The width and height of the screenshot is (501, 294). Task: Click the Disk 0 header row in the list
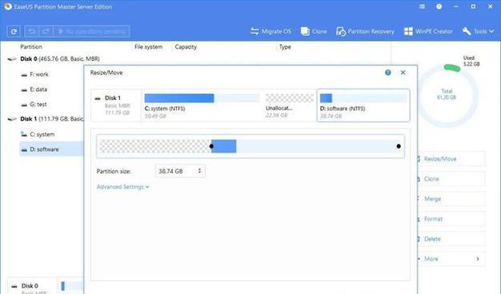[54, 59]
